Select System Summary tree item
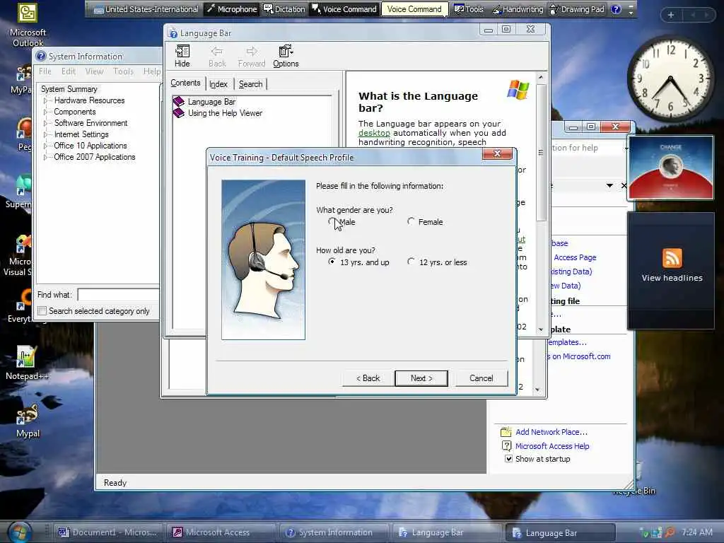 pos(69,89)
